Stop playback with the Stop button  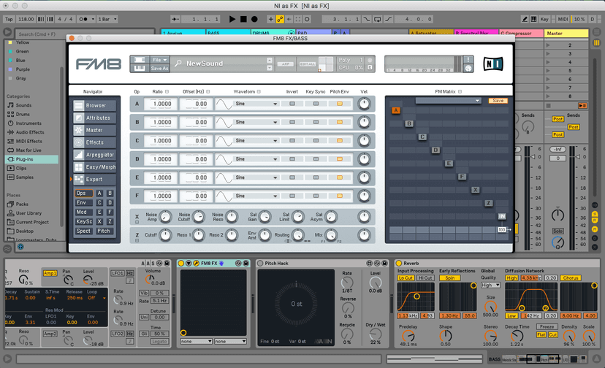point(243,19)
